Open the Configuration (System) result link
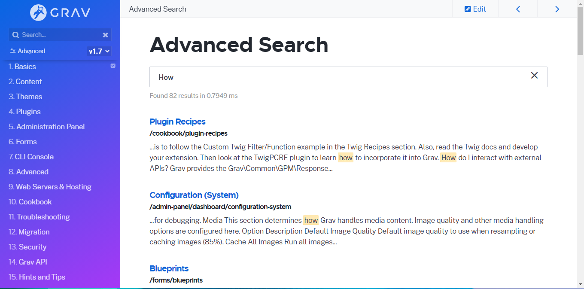 click(194, 195)
